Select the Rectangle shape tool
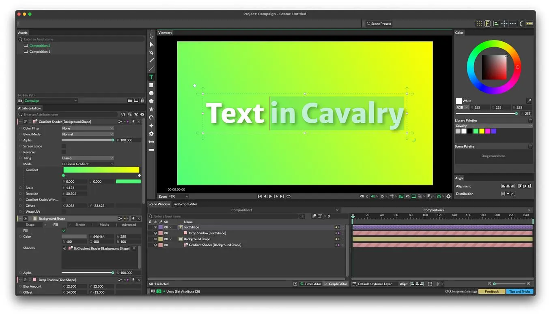The width and height of the screenshot is (551, 316). (151, 85)
